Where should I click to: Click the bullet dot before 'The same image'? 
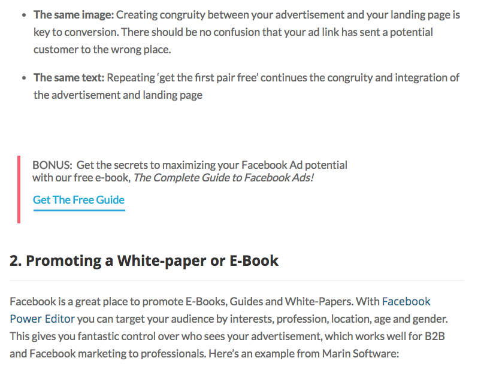tap(25, 15)
